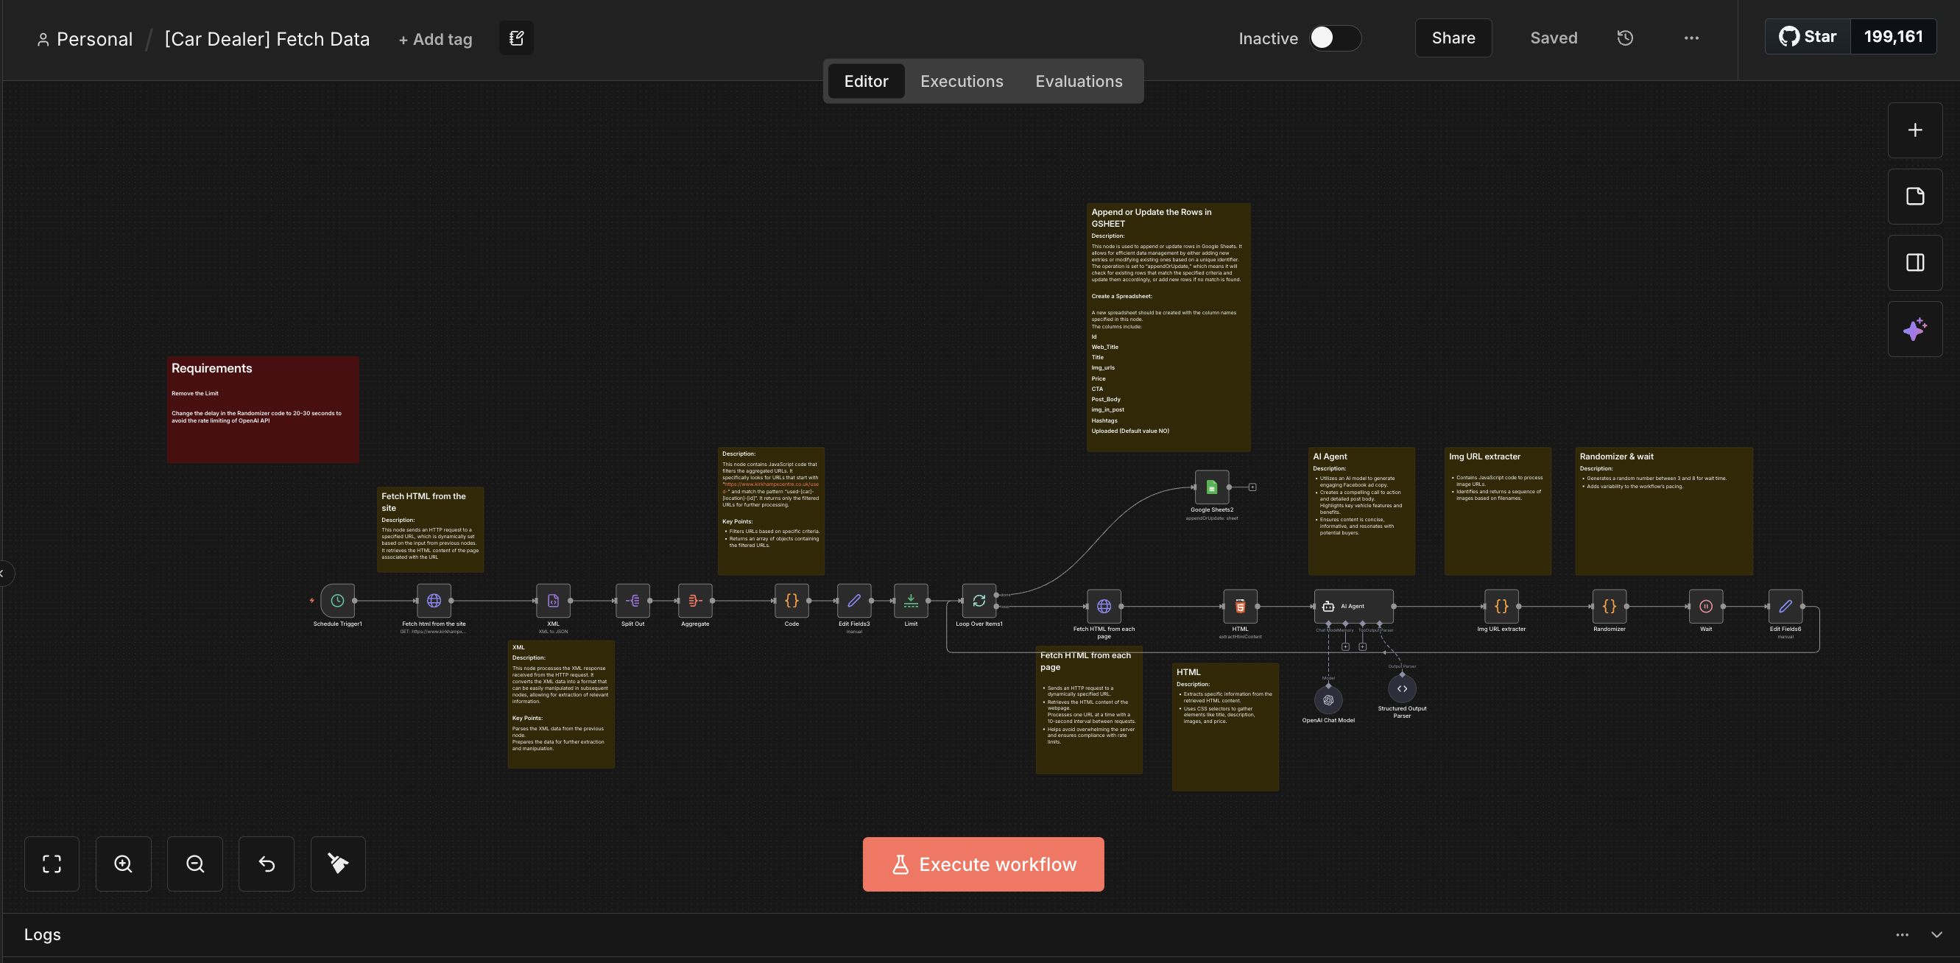The height and width of the screenshot is (963, 1960).
Task: Select the Limit node
Action: pos(911,601)
